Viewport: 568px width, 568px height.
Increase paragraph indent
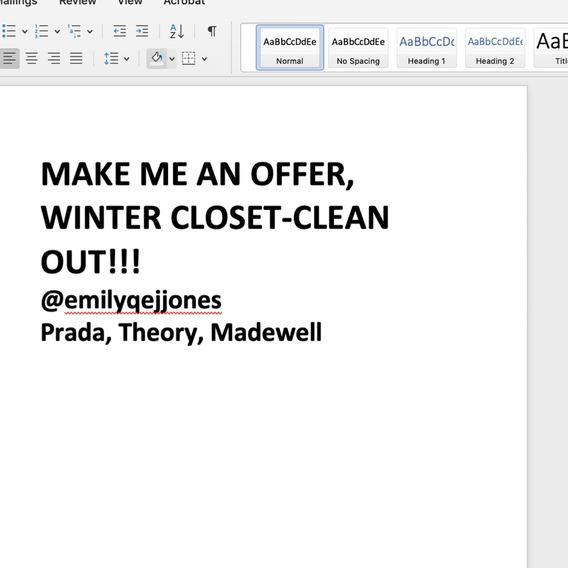coord(142,31)
